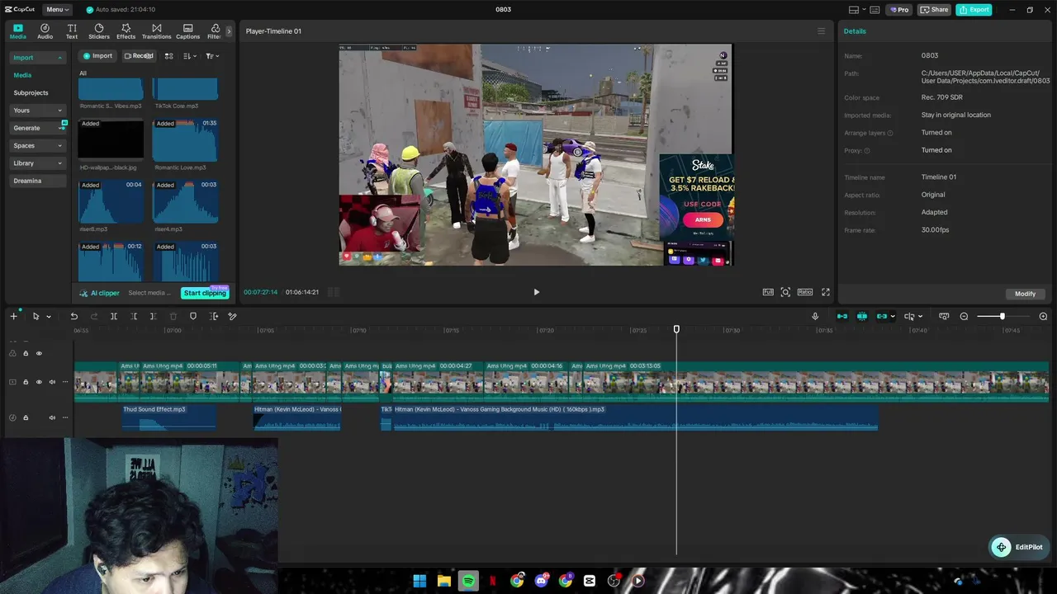Delete right of playhead trim tool
The width and height of the screenshot is (1057, 594).
point(153,316)
